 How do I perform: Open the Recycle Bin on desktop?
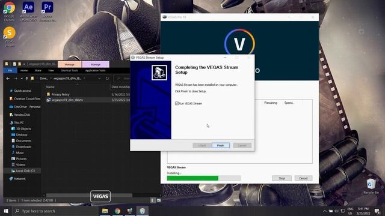(371, 187)
